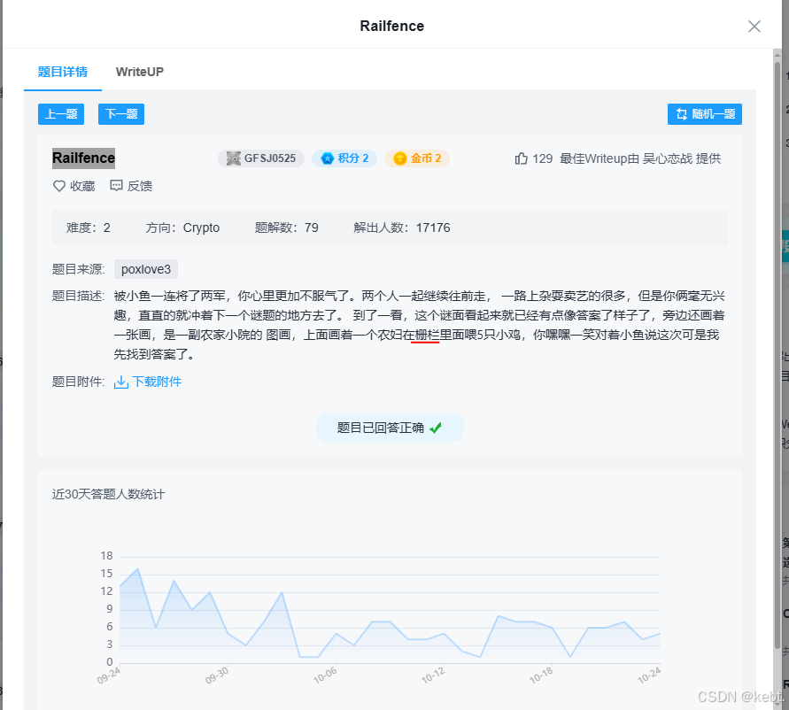Select the 题目详情 tab
The height and width of the screenshot is (710, 789).
coord(62,72)
